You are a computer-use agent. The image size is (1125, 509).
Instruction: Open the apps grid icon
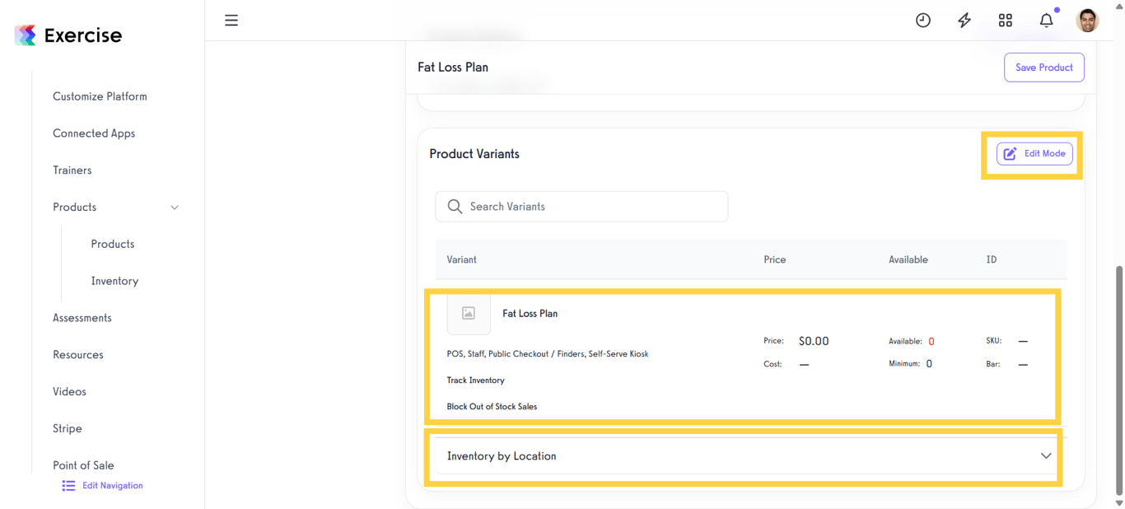tap(1006, 21)
